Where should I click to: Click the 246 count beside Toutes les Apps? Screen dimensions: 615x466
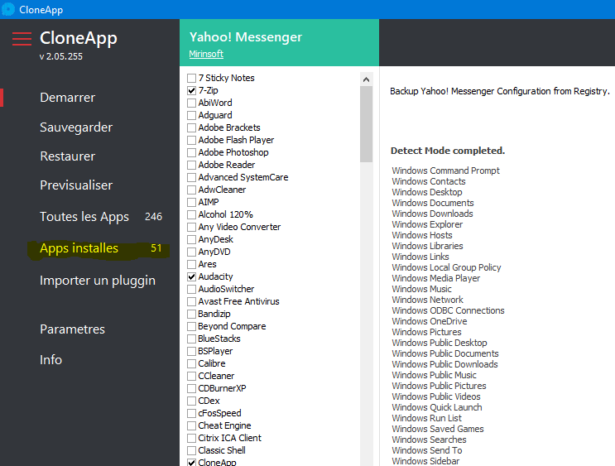(153, 217)
